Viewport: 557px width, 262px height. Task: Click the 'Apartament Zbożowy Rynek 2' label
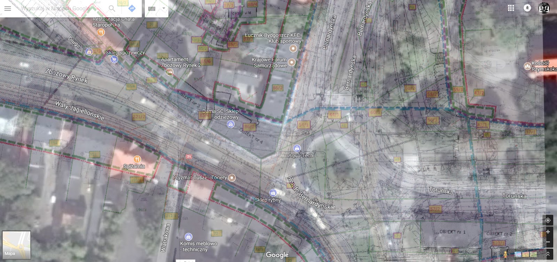pyautogui.click(x=181, y=62)
